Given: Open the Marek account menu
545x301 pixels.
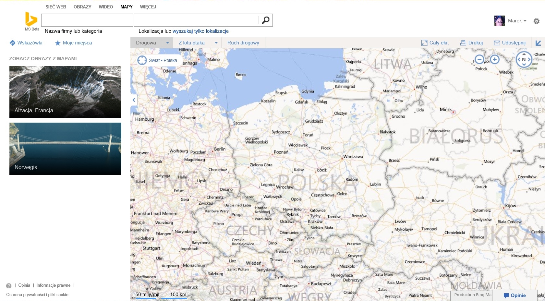Looking at the screenshot, I should click(517, 21).
